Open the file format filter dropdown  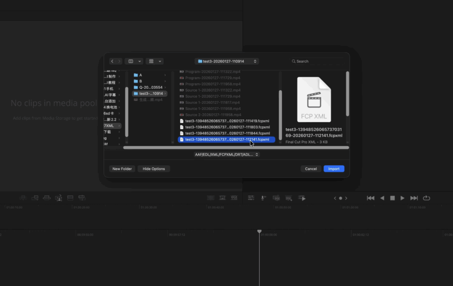[226, 155]
